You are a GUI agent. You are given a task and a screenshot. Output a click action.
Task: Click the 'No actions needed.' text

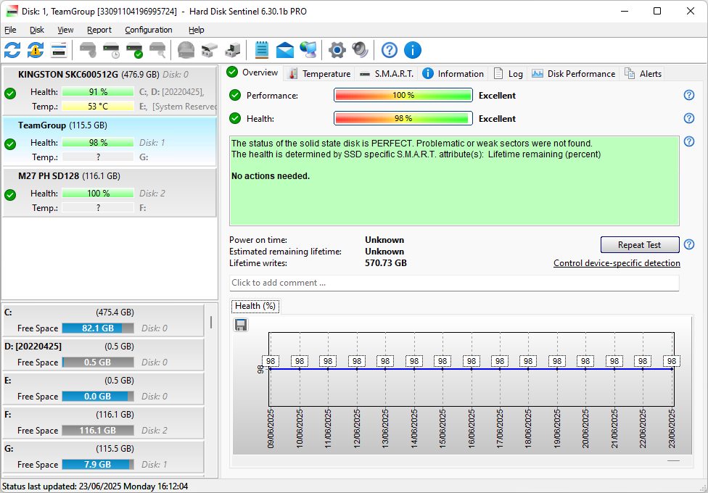[x=271, y=176]
